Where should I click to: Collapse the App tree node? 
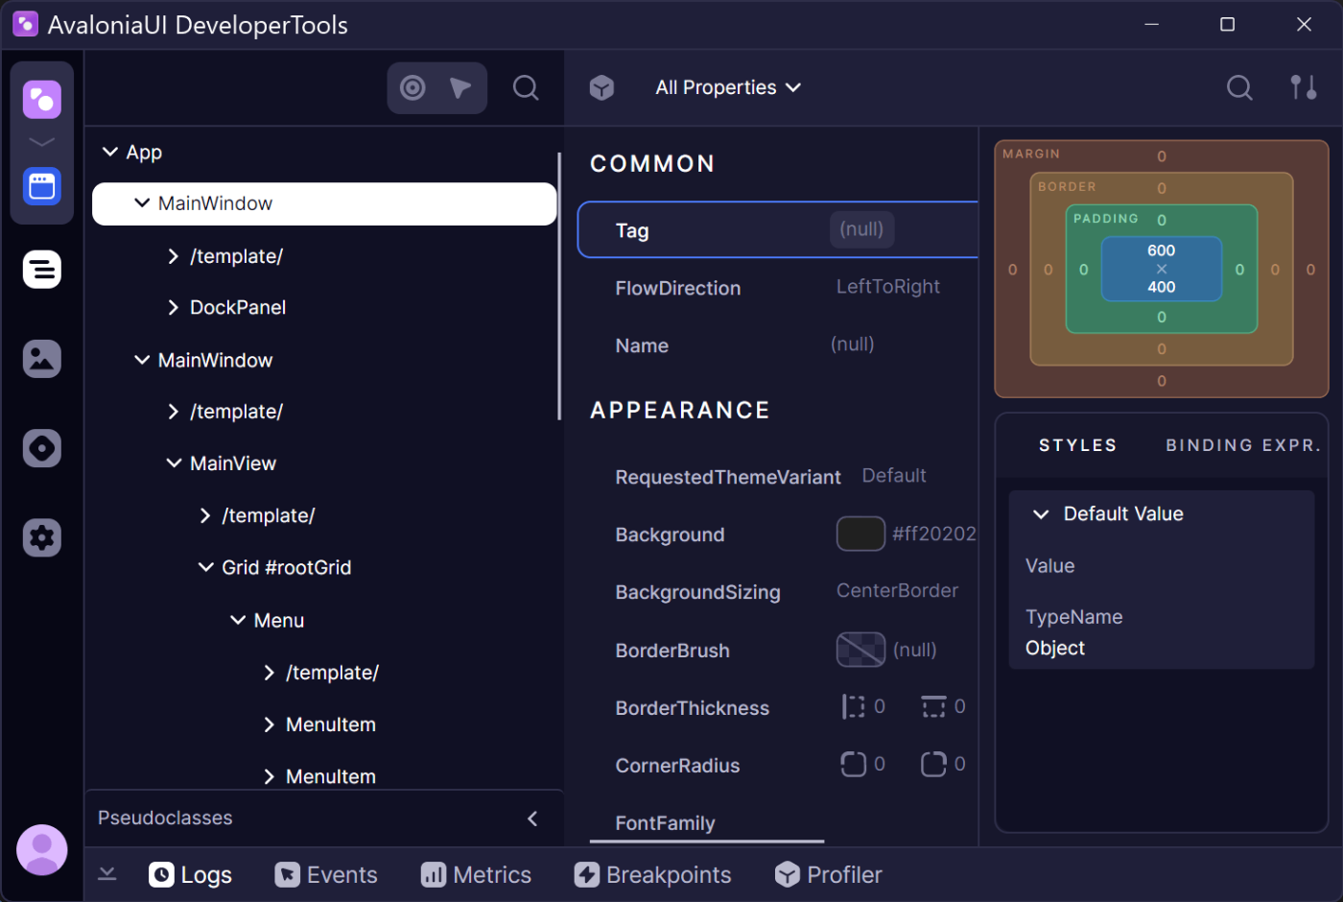110,152
